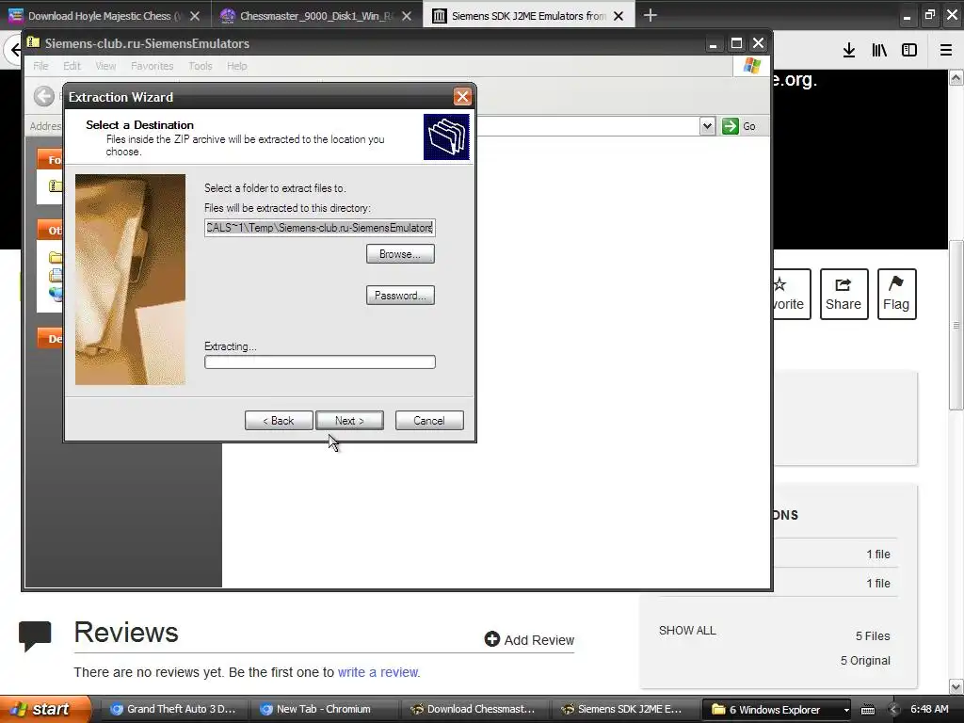The height and width of the screenshot is (723, 964).
Task: Close the Hoyle Majestic Chess tab
Action: point(194,16)
